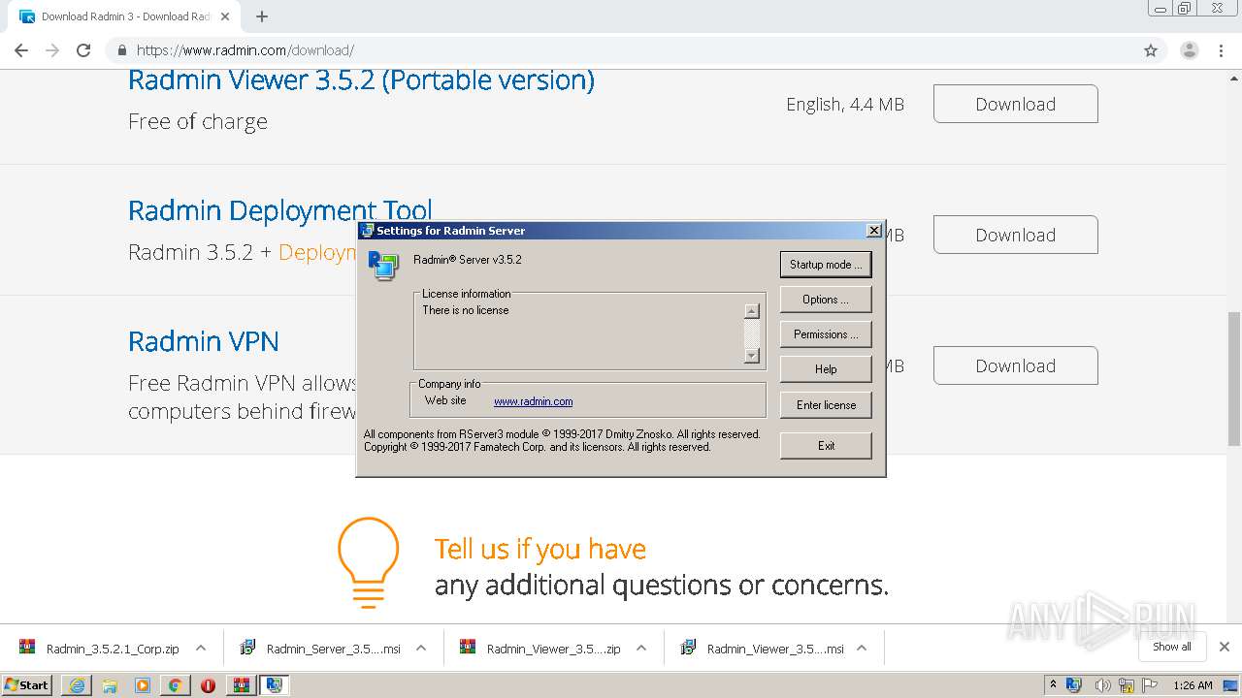The width and height of the screenshot is (1242, 698).
Task: Open the volume control tray icon
Action: 1102,685
